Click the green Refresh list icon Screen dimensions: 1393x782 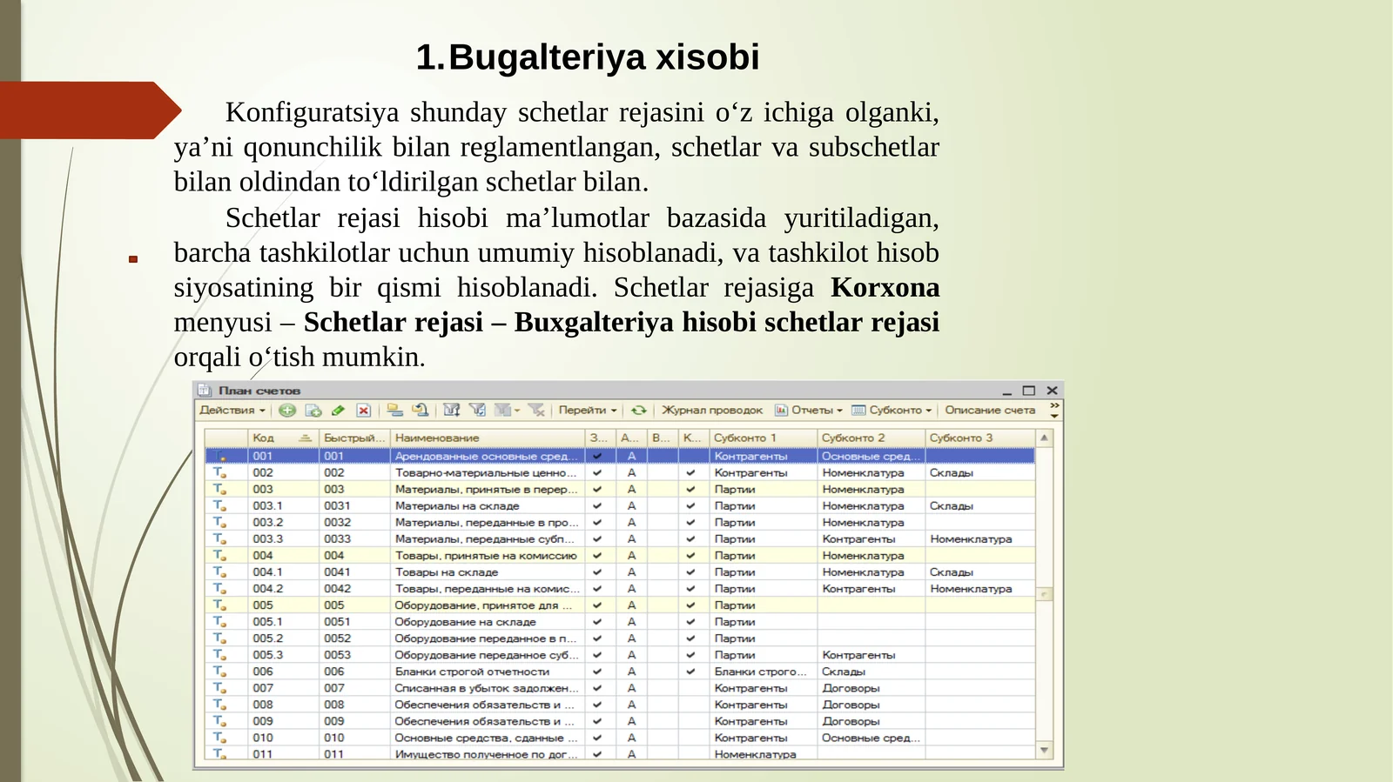click(639, 411)
